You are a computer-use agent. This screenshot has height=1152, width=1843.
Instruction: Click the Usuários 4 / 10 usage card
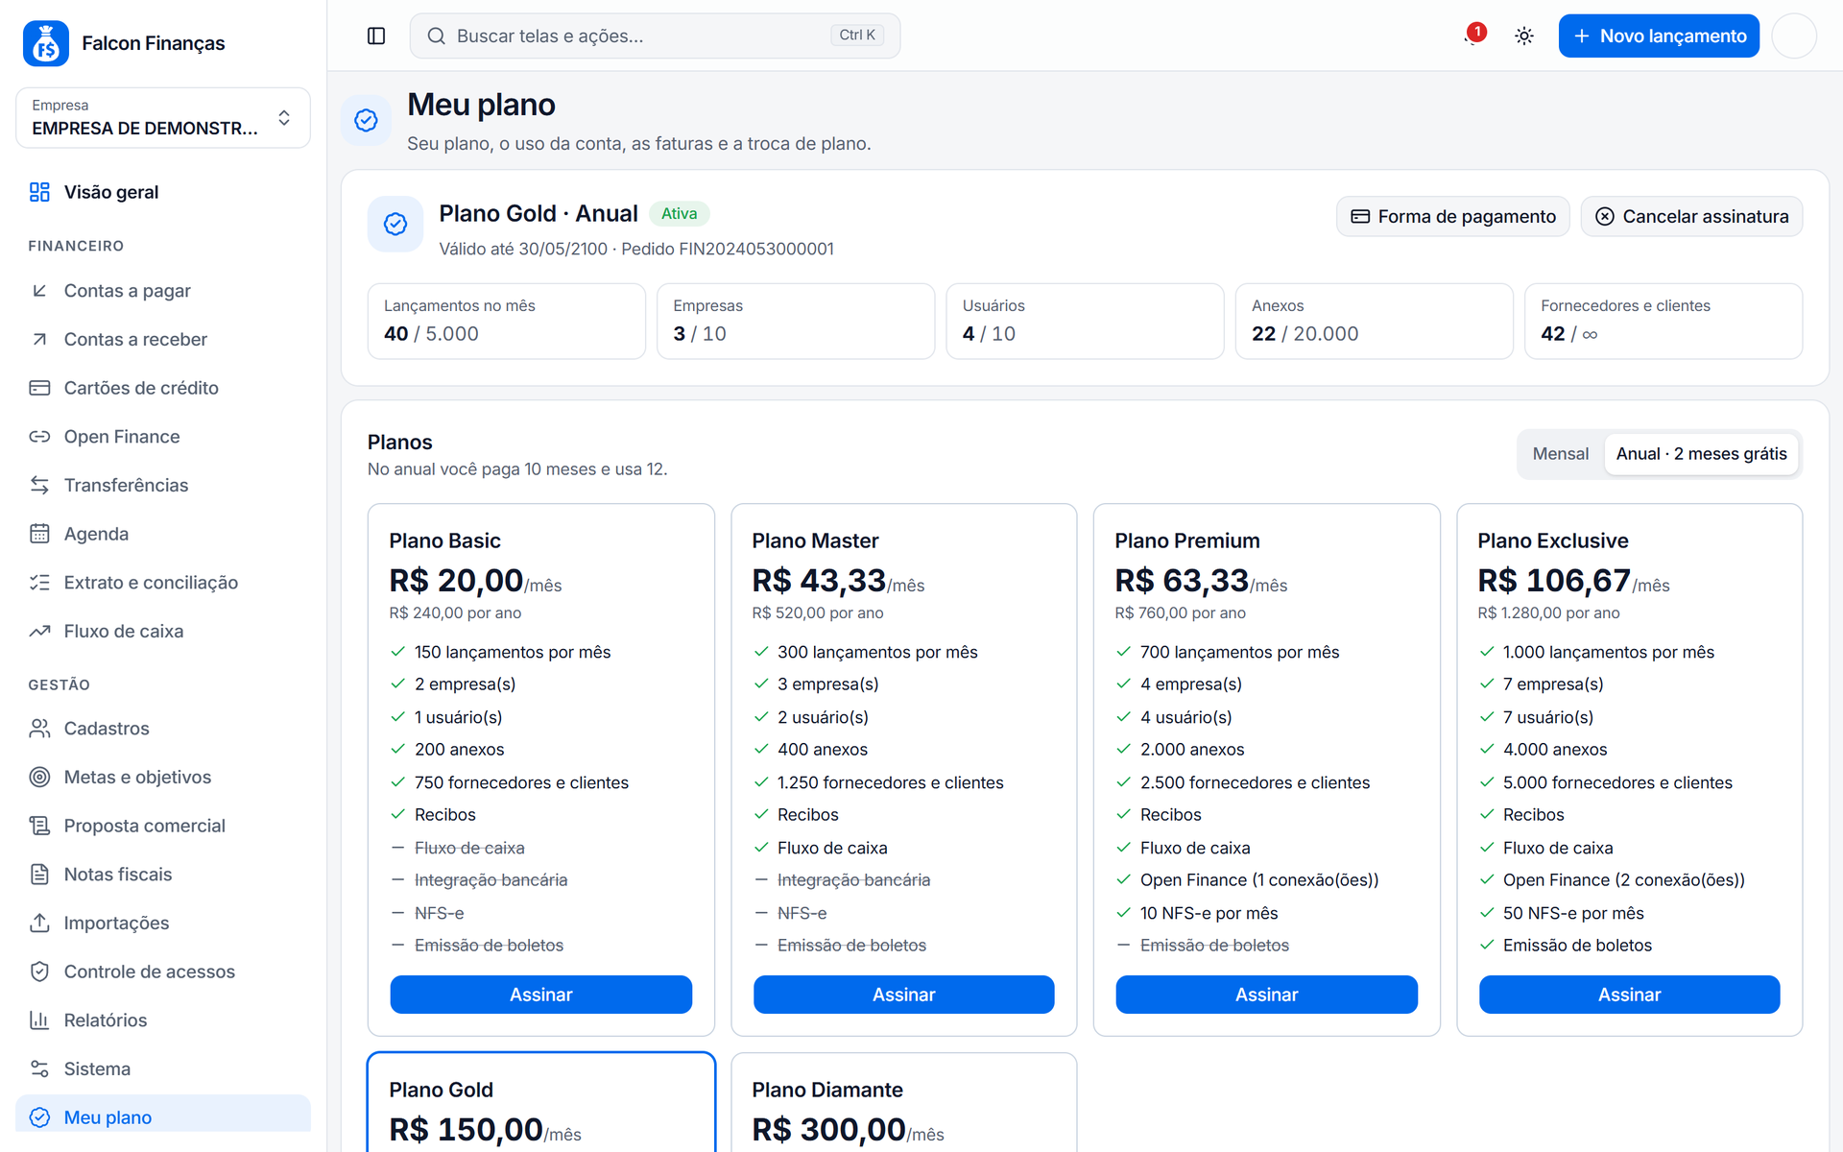click(x=1085, y=321)
